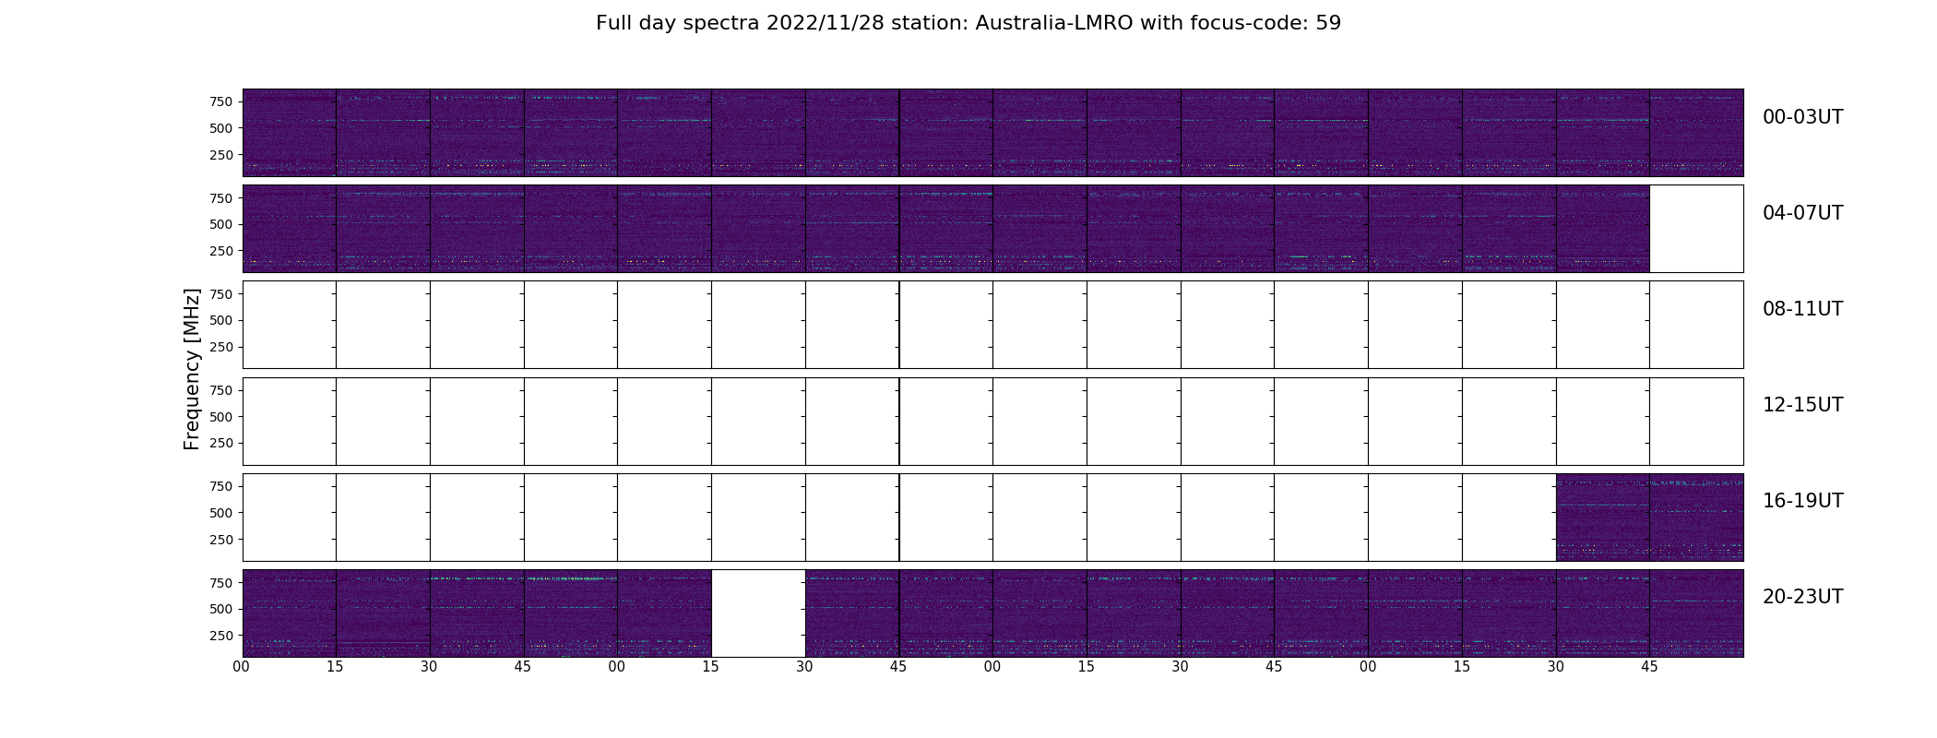Click the '04-07UT' row label
The image size is (1937, 738).
pyautogui.click(x=1802, y=213)
